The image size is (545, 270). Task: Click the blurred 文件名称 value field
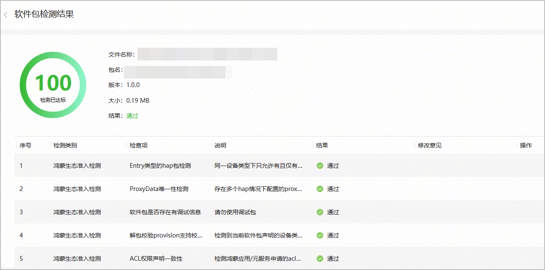tap(207, 55)
